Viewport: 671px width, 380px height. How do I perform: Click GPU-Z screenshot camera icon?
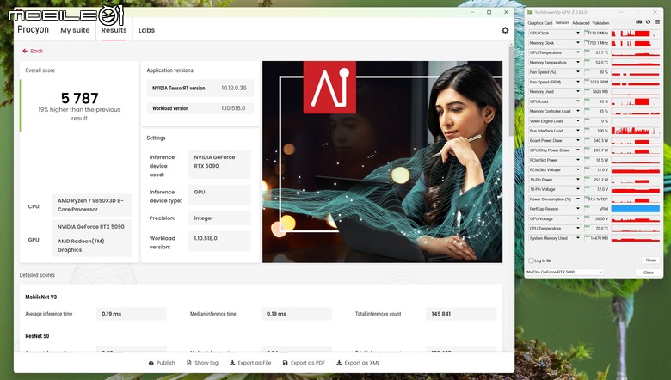pos(638,21)
